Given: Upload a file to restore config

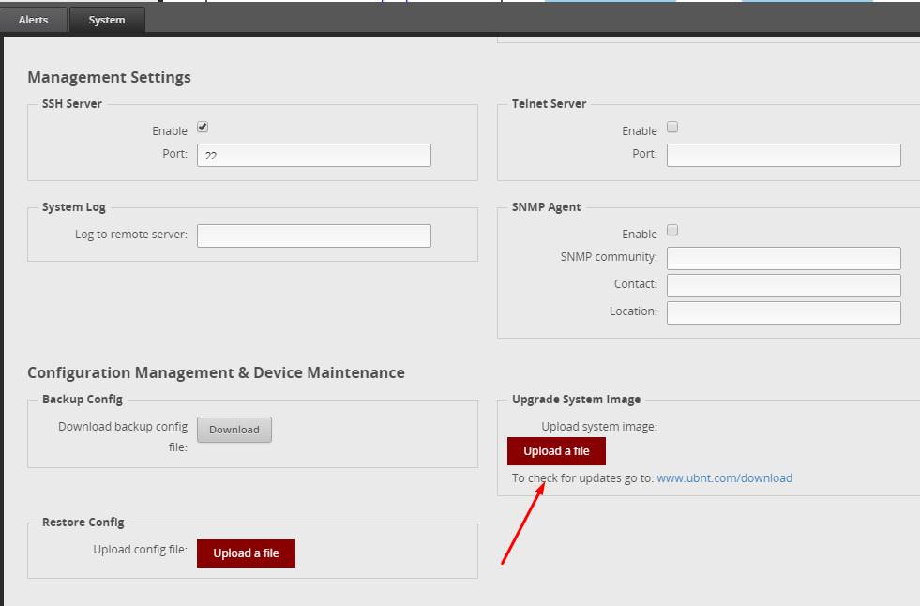Looking at the screenshot, I should click(x=246, y=553).
